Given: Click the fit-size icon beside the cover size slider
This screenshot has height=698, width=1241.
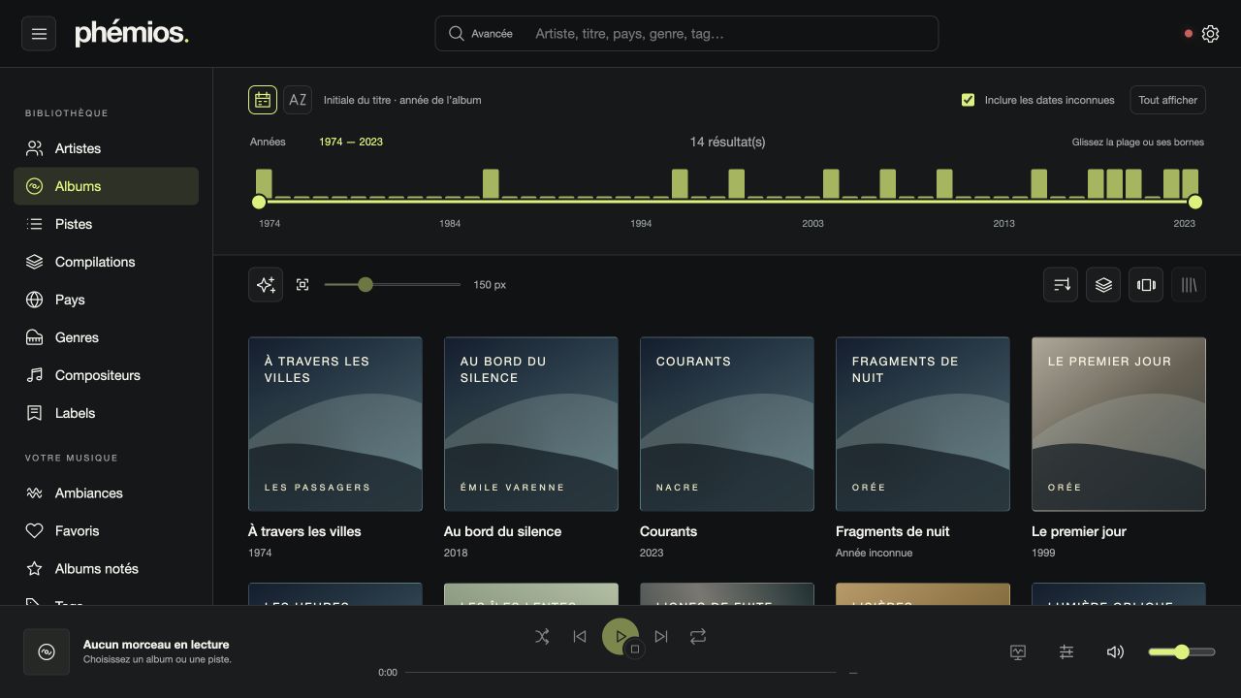Looking at the screenshot, I should (x=302, y=285).
